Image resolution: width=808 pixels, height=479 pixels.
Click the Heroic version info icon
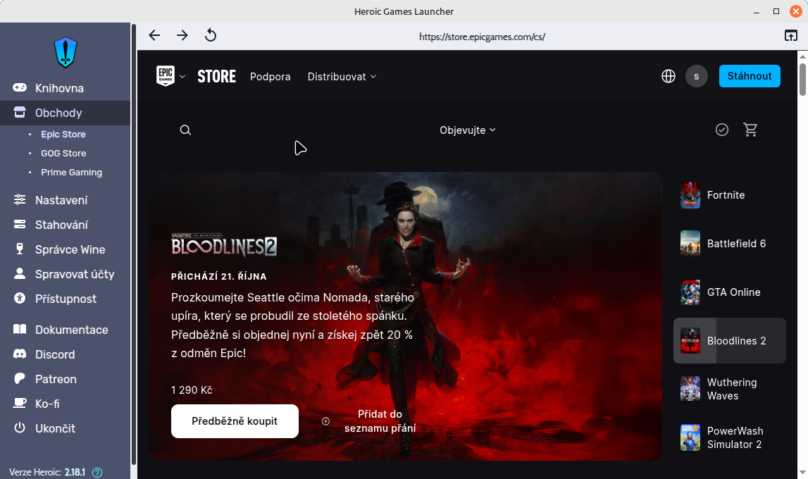(97, 472)
